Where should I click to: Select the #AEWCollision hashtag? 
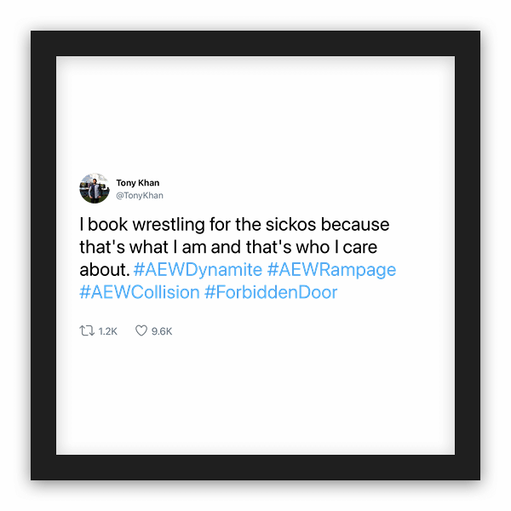(x=140, y=292)
